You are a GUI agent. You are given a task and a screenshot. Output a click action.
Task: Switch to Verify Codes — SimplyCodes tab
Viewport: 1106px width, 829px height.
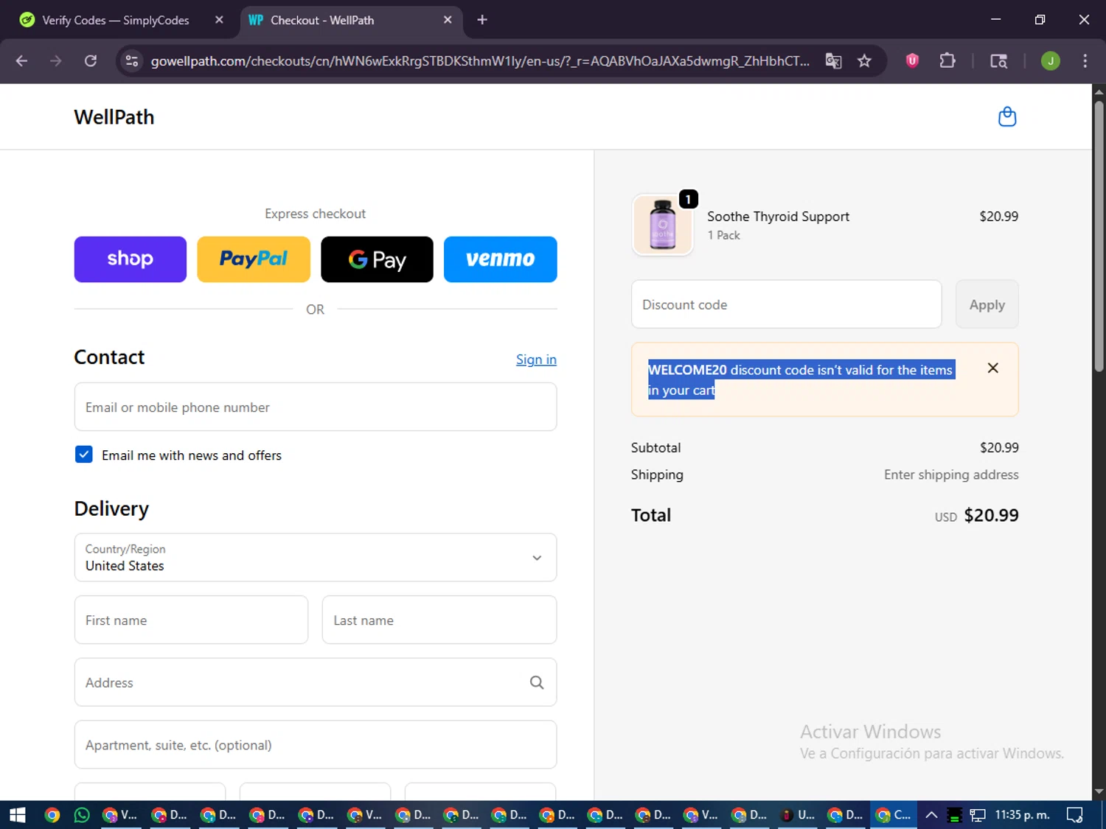[116, 20]
